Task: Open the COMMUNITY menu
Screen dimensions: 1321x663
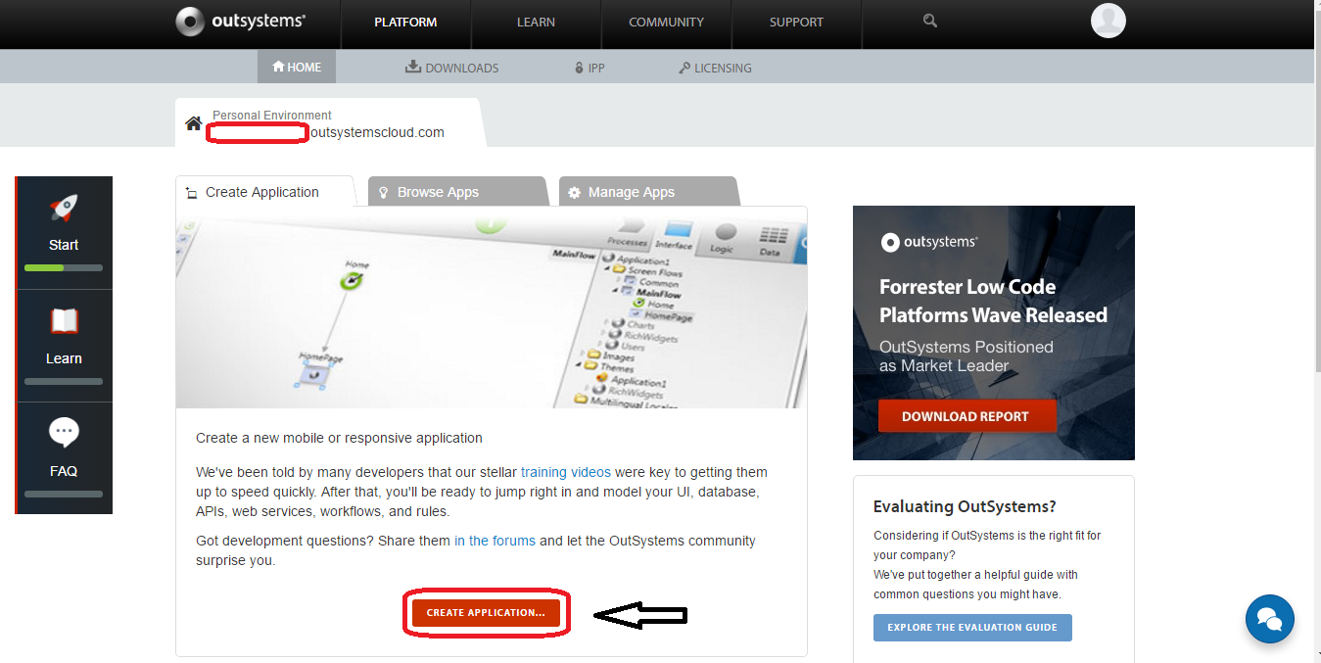Action: (666, 22)
